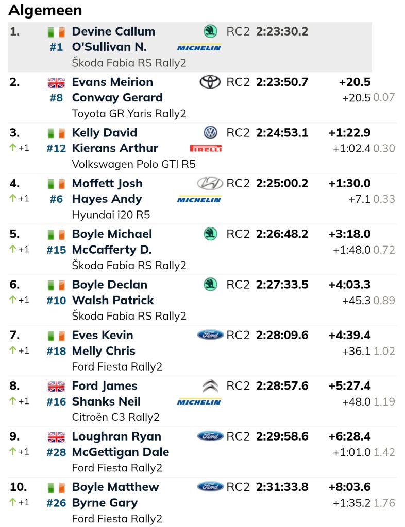The width and height of the screenshot is (405, 527).
Task: Click the Citroën chevron logo by Ford James
Action: coord(211,386)
